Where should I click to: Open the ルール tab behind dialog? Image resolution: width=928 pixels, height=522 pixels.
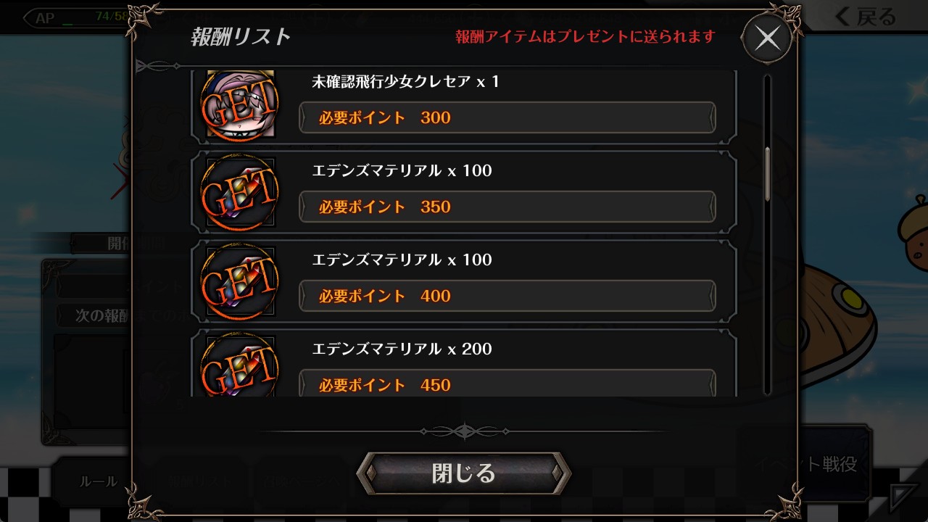97,481
